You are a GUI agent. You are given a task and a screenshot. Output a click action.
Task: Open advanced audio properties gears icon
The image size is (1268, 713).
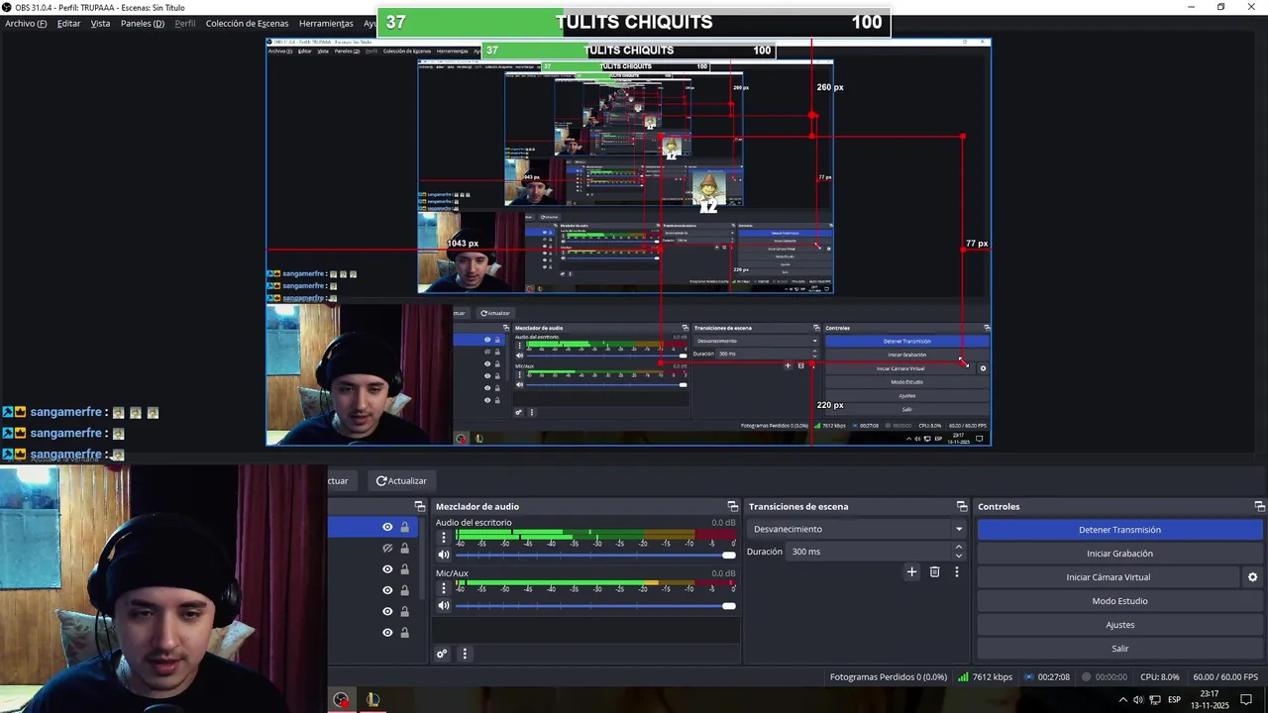(442, 654)
